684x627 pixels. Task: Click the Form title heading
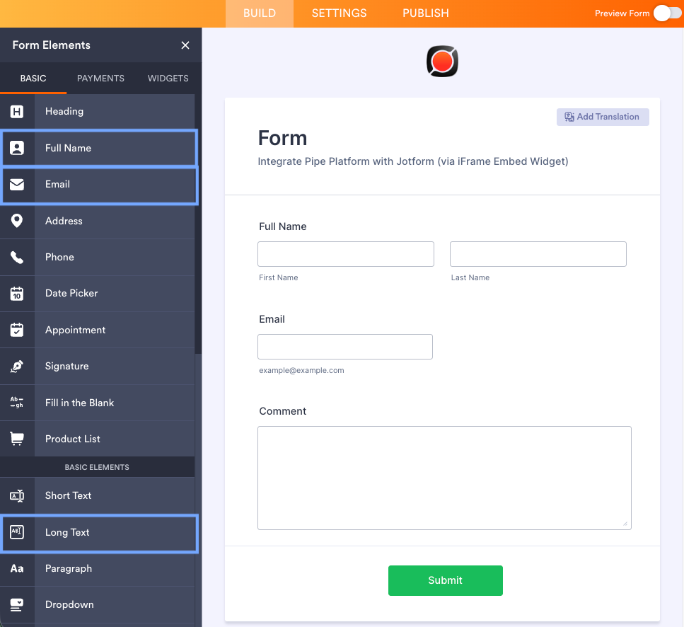point(283,138)
